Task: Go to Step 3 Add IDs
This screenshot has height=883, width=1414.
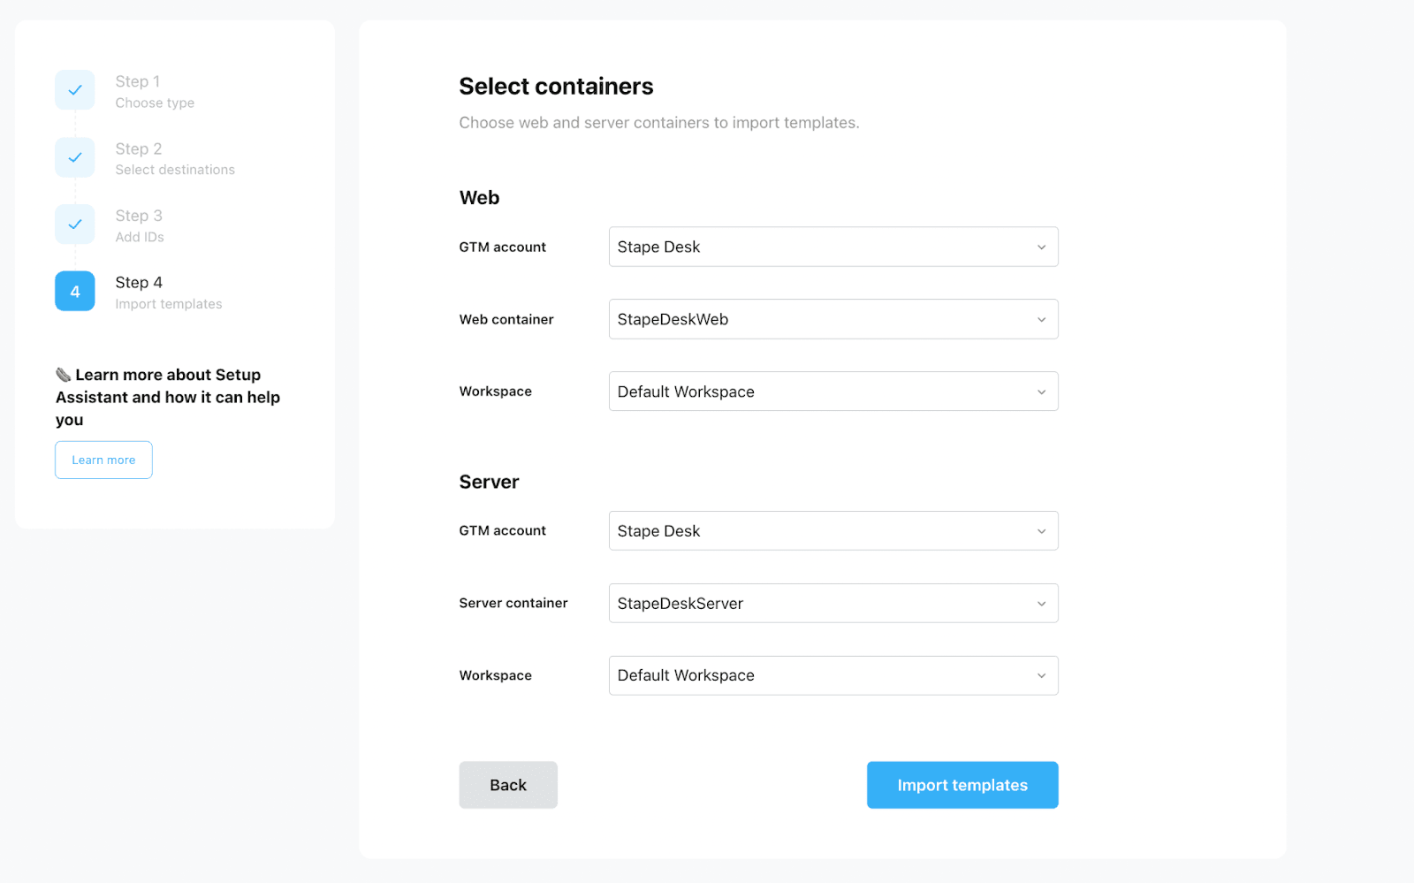Action: [140, 225]
